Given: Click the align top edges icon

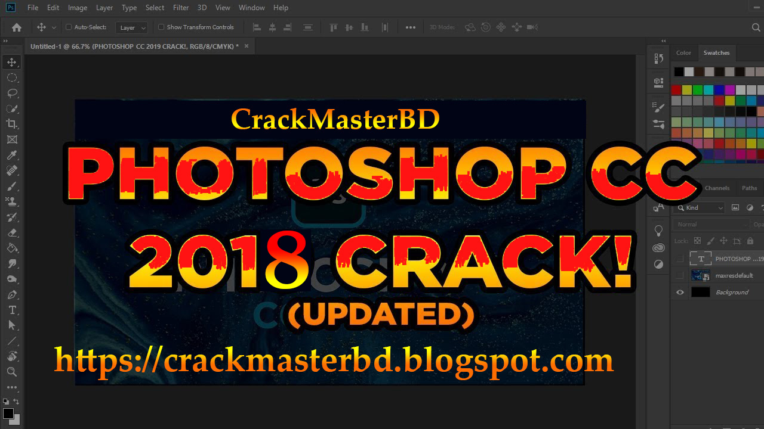Looking at the screenshot, I should (x=334, y=27).
